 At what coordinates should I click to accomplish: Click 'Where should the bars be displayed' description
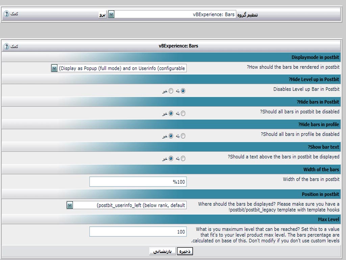point(269,207)
